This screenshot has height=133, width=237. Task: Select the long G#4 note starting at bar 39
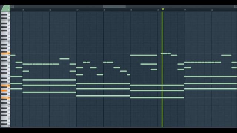point(157,91)
